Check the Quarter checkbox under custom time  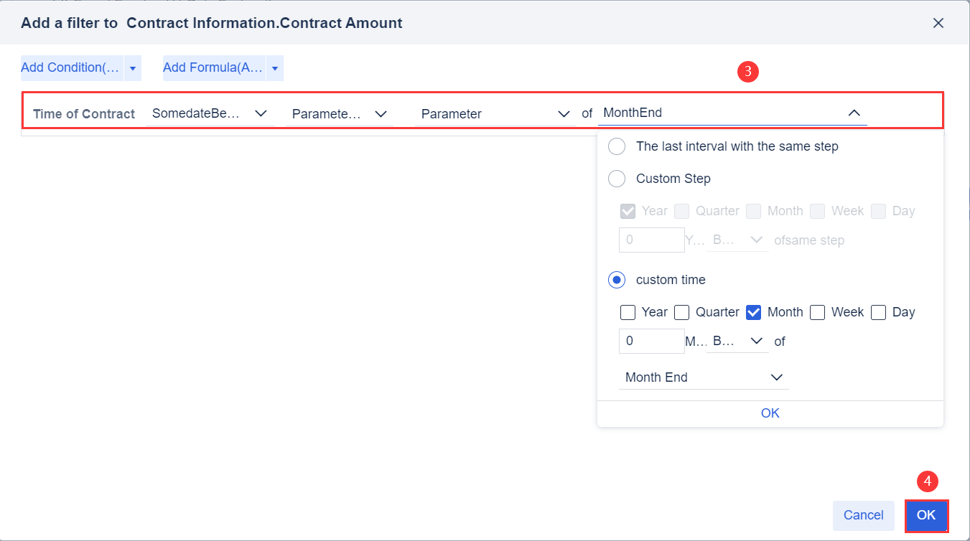pos(681,312)
